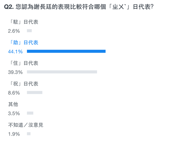Viewport: 193px width, 142px height.
Task: Click the blue 44.1% result bar
Action: coord(66,51)
